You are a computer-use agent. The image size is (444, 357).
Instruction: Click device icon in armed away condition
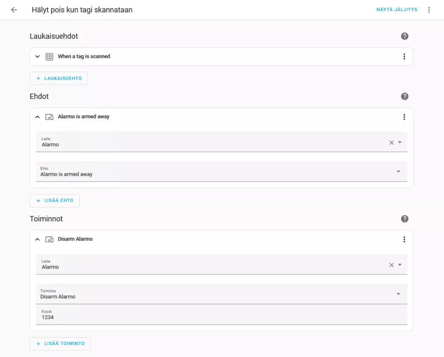tap(49, 117)
